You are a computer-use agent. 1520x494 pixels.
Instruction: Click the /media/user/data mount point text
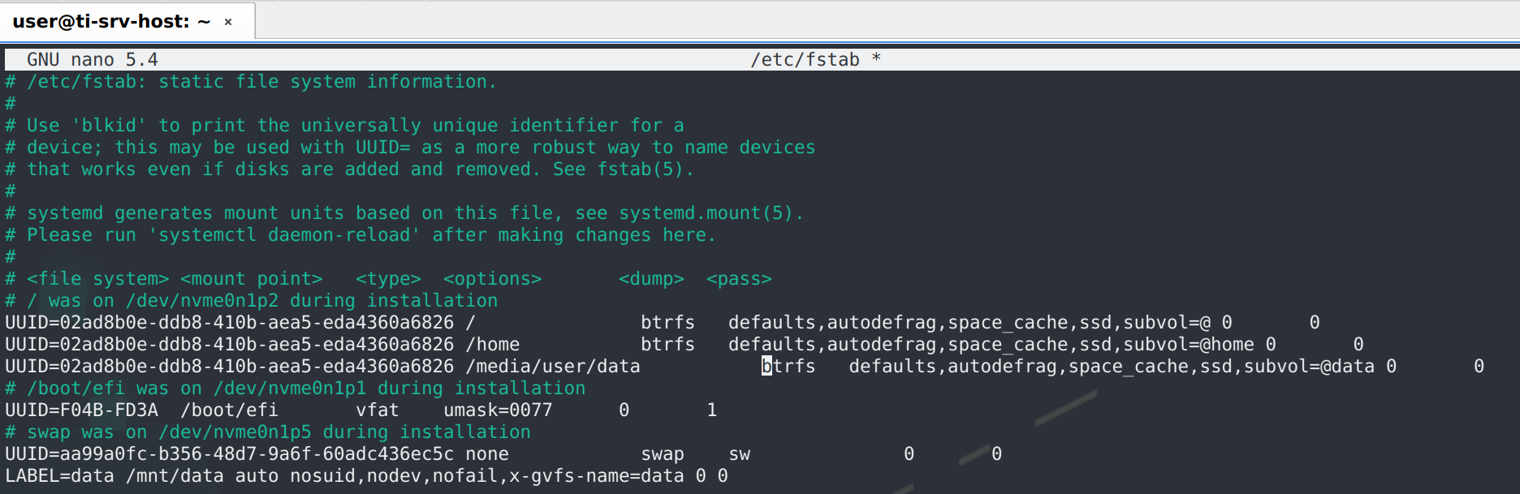pos(552,367)
